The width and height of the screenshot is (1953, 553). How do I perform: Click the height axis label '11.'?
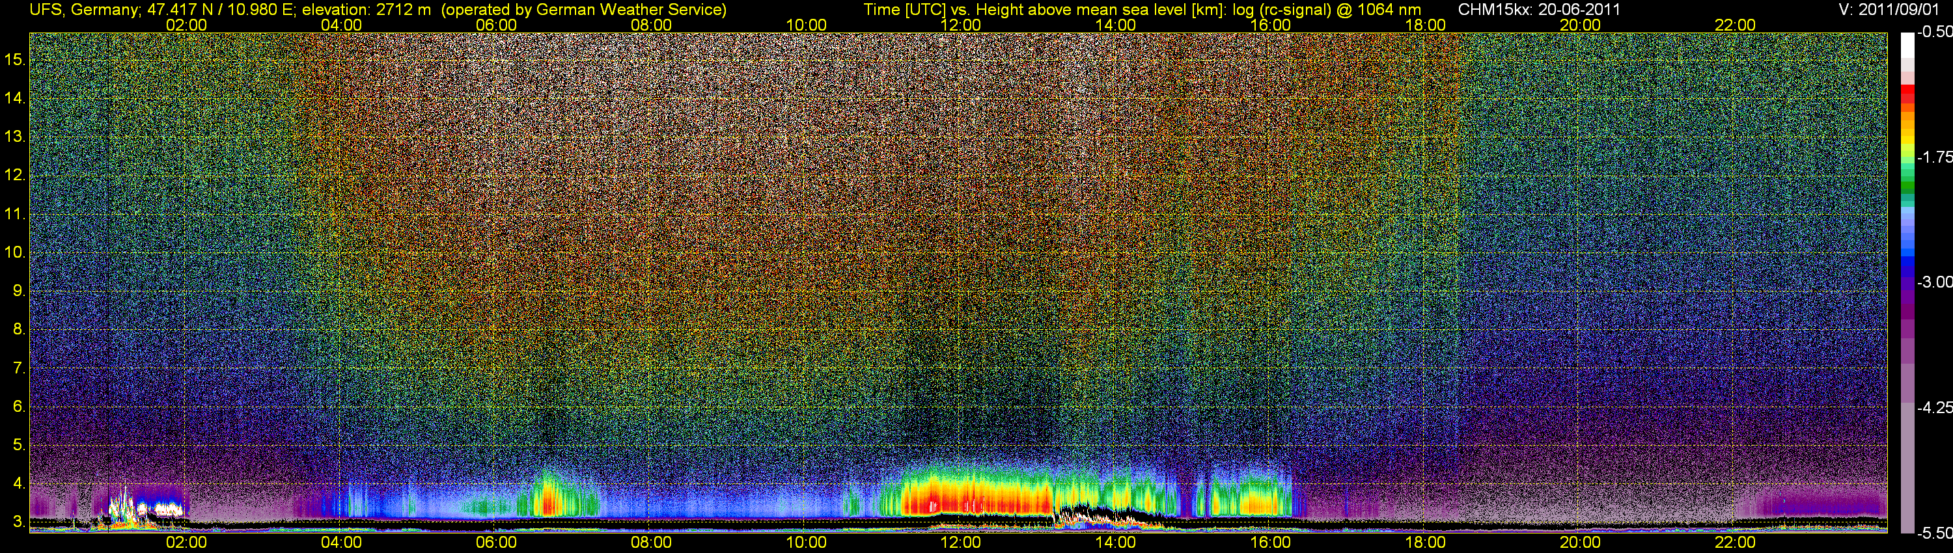pyautogui.click(x=15, y=213)
